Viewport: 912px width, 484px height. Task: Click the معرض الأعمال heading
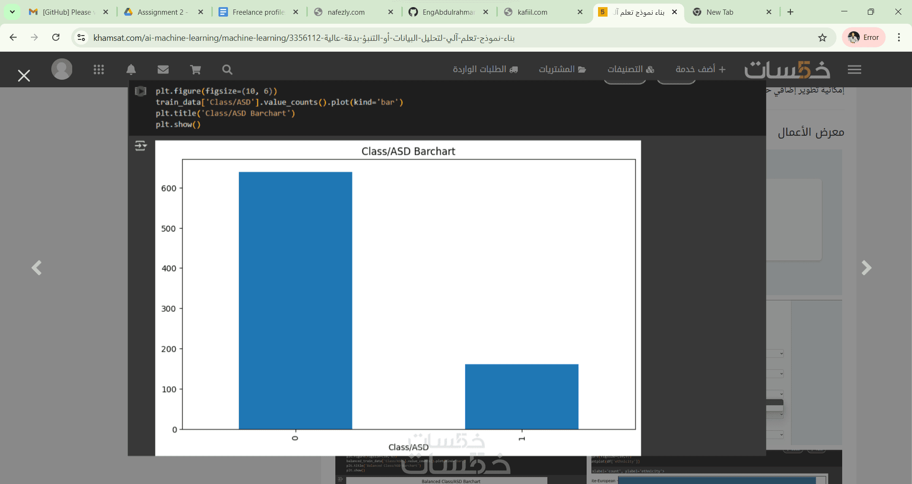811,132
